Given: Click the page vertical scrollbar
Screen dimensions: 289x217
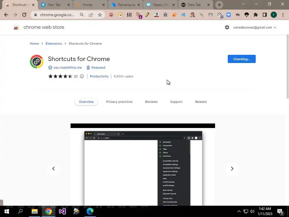Looking at the screenshot, I should [288, 66].
